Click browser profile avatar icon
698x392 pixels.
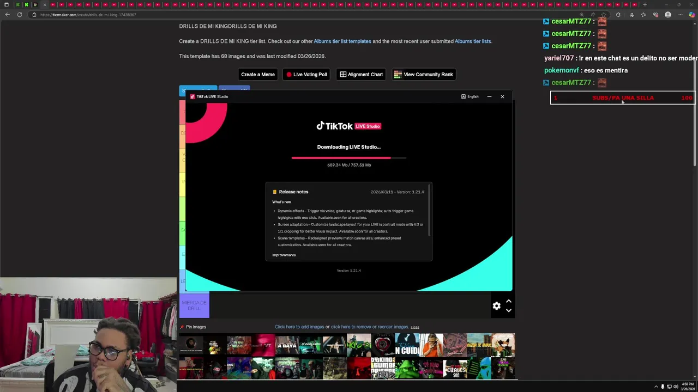[x=668, y=15]
